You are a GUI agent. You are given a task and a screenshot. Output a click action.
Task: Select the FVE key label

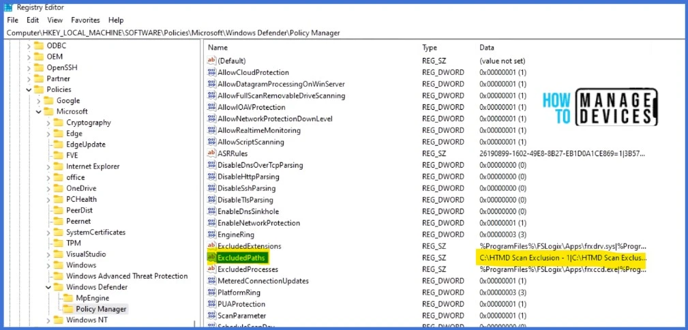[72, 155]
